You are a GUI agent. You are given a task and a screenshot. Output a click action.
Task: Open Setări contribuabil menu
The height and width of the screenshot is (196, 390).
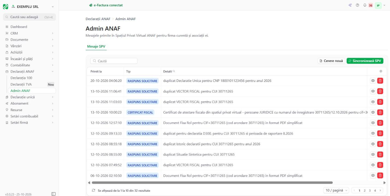29,116
